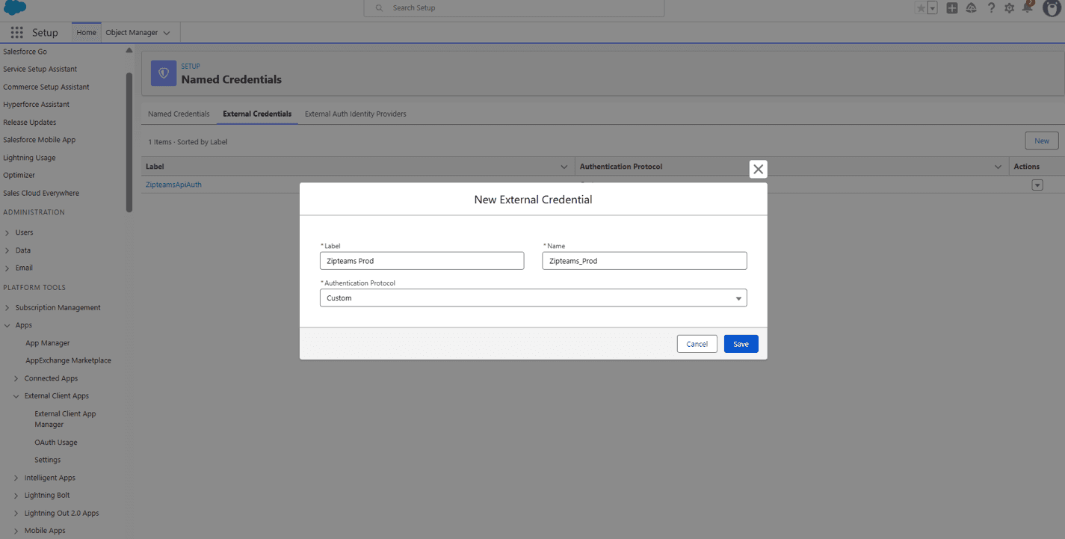Select the External Credentials tab

[x=257, y=114]
